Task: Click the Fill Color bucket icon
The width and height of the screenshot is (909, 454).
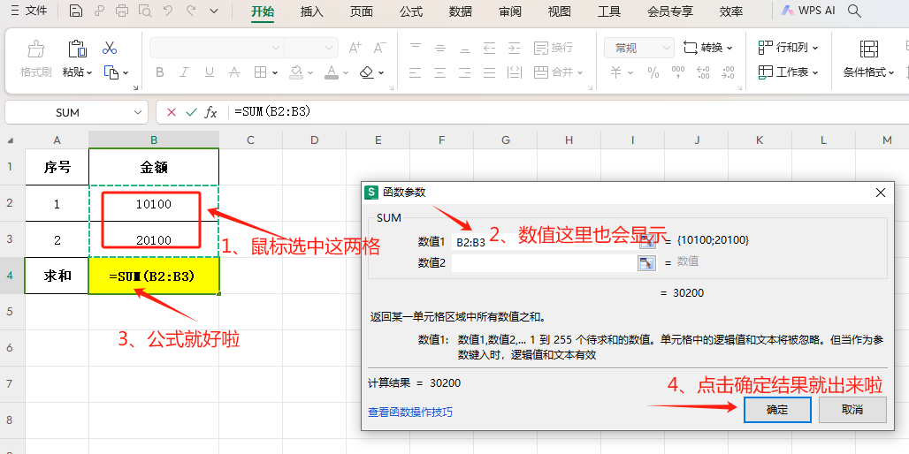Action: (296, 72)
